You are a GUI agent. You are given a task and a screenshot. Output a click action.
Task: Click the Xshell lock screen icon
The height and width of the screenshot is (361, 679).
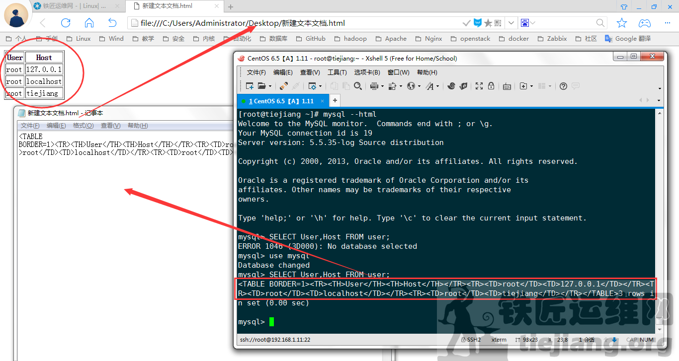491,86
